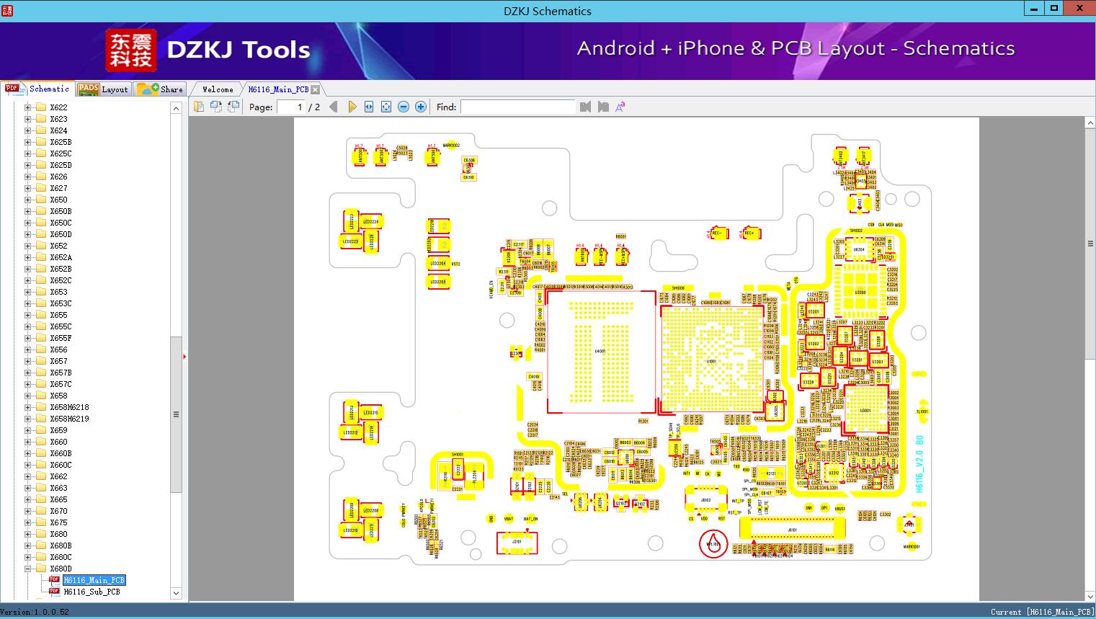
Task: Select the X662 folder label
Action: [x=58, y=476]
